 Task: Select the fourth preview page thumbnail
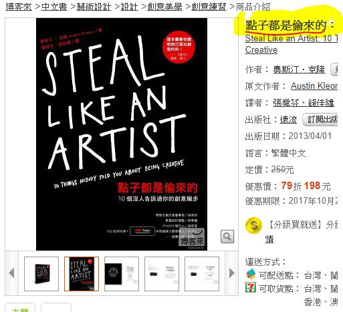[x=162, y=274]
